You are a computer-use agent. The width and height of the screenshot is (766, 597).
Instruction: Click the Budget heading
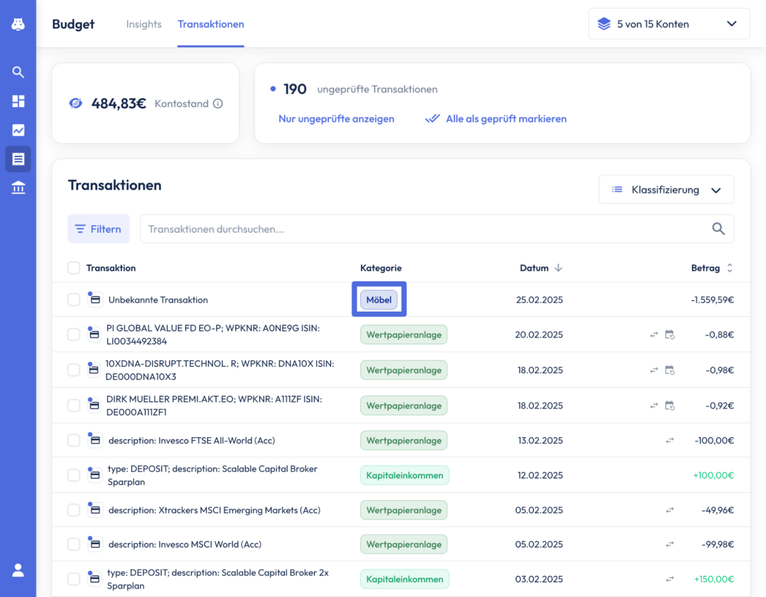[73, 24]
